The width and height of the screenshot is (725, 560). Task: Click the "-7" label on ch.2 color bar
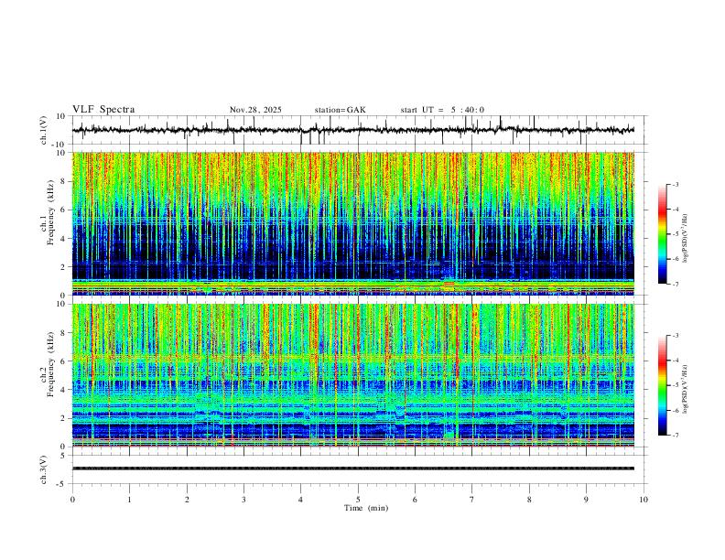coord(675,436)
